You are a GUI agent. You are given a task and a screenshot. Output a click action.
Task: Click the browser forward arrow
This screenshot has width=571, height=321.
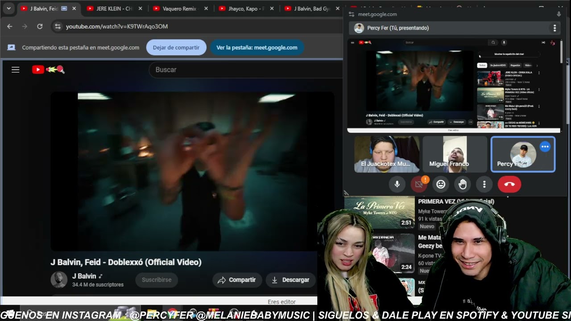click(x=25, y=26)
